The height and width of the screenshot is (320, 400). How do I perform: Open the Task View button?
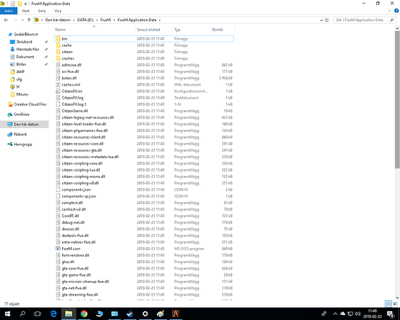(x=38, y=314)
